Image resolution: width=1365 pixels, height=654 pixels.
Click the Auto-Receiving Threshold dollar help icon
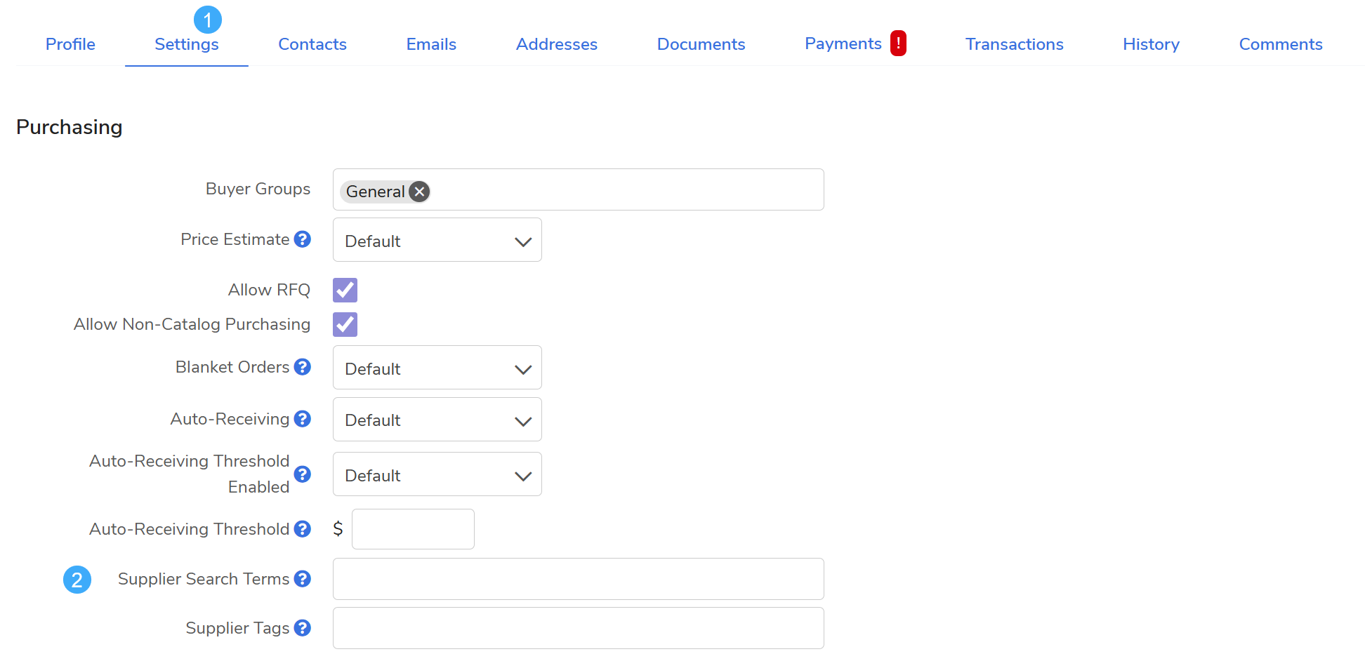(303, 529)
